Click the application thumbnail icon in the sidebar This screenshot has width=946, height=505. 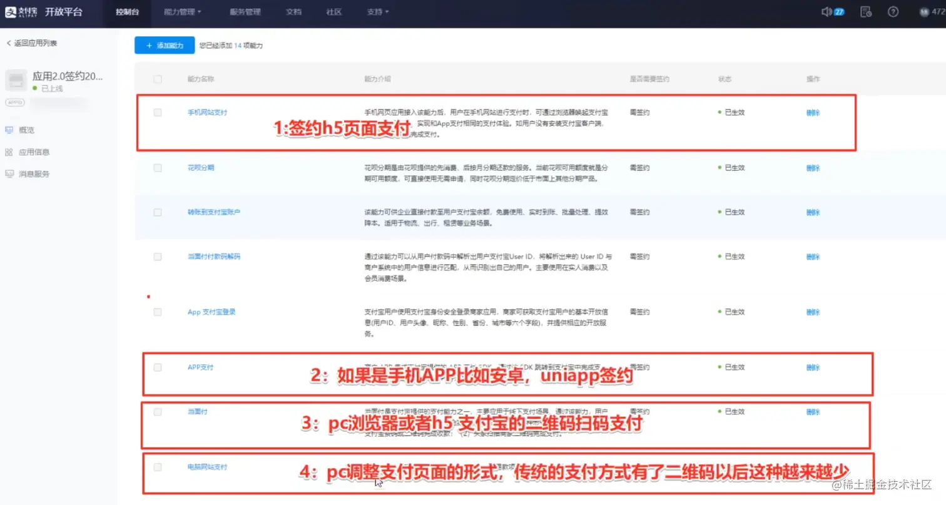[x=16, y=80]
